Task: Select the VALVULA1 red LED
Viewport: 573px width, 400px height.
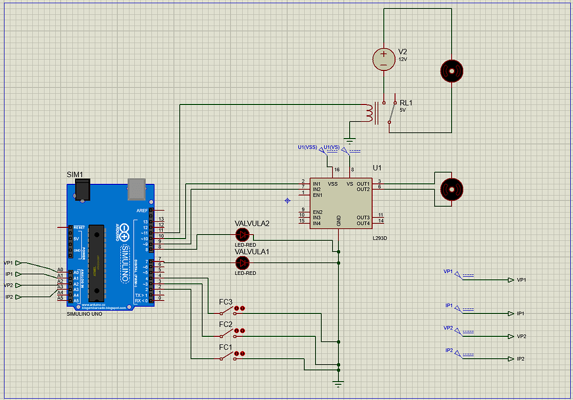Action: pos(242,263)
